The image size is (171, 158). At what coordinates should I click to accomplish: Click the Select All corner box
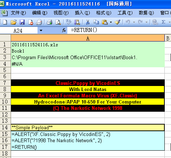point(5,38)
